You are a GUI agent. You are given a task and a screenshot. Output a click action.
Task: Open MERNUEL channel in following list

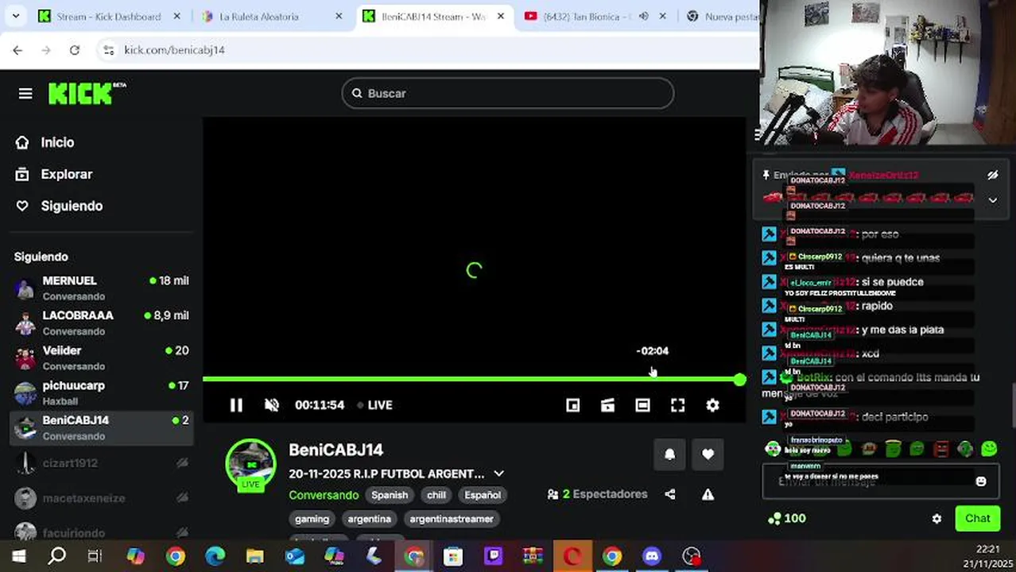tap(102, 288)
